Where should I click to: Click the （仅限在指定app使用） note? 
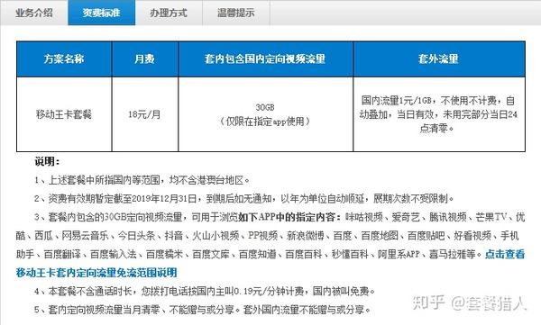265,122
